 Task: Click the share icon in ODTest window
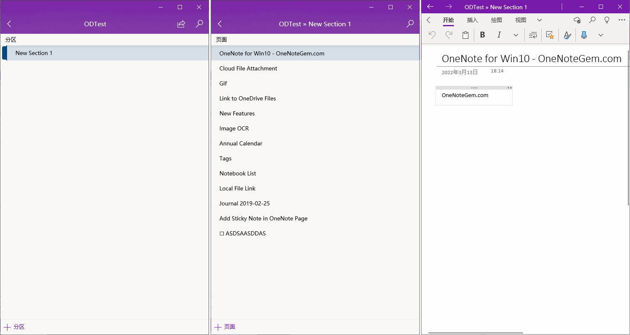click(x=181, y=24)
